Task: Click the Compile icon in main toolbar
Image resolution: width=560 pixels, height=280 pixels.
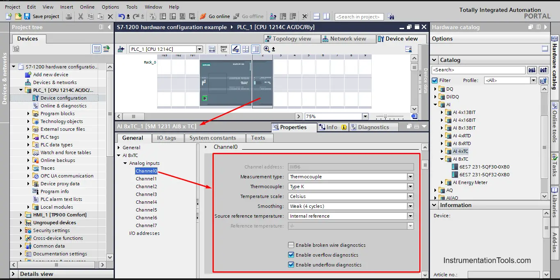Action: tap(153, 16)
